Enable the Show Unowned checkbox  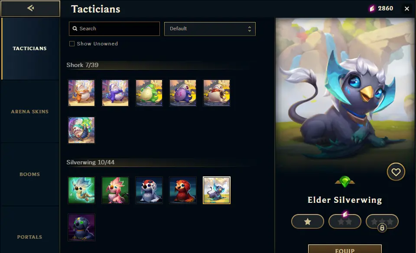[x=72, y=44]
